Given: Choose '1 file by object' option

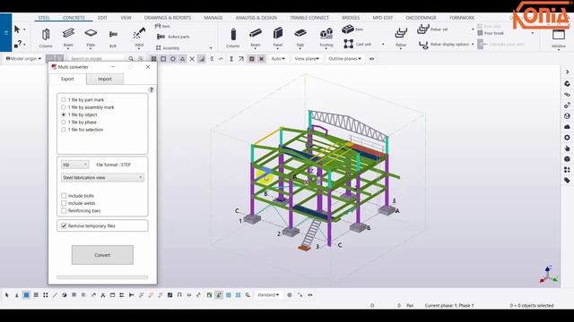Looking at the screenshot, I should 64,114.
